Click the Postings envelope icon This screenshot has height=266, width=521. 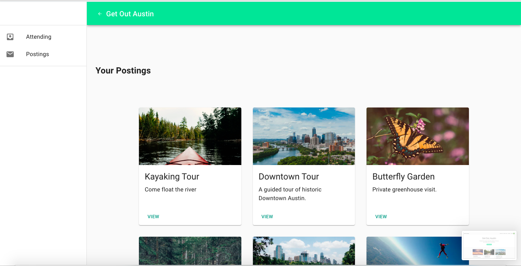(10, 54)
